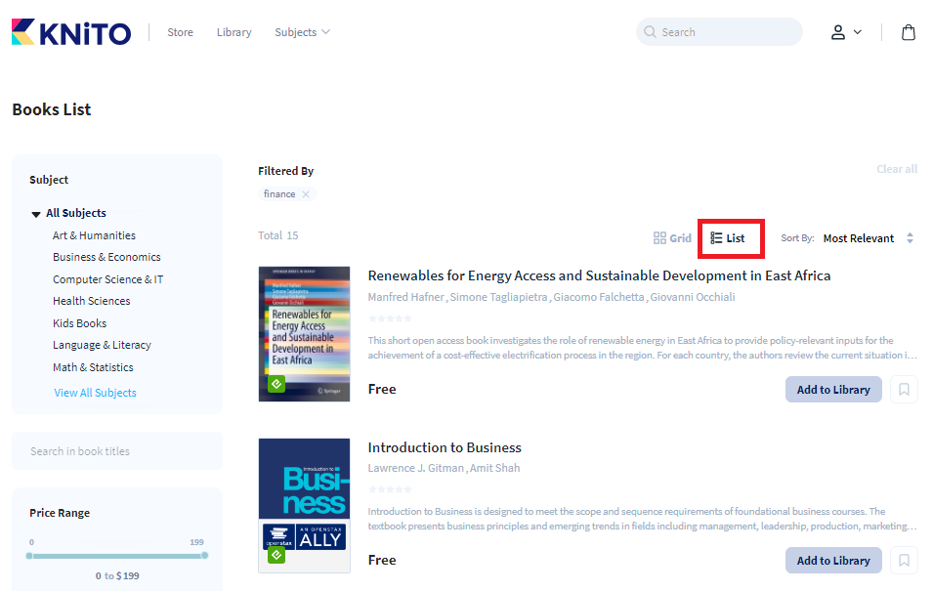Open the Introduction to Business cover thumbnail
The height and width of the screenshot is (591, 933).
coord(304,505)
